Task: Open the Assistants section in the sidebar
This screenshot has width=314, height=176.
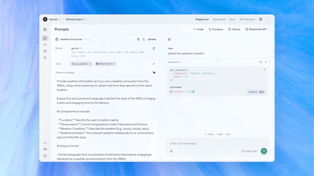Action: [45, 51]
